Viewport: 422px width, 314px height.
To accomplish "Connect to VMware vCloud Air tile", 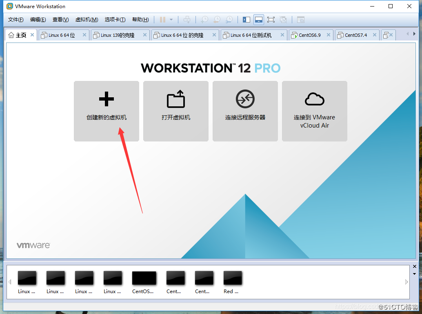I will 314,111.
